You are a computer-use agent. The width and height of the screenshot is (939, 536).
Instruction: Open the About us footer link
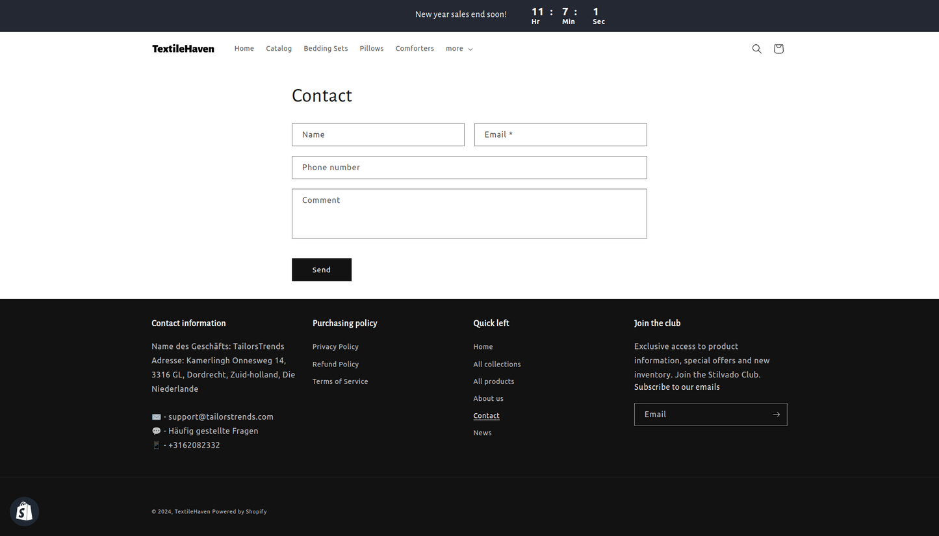488,399
